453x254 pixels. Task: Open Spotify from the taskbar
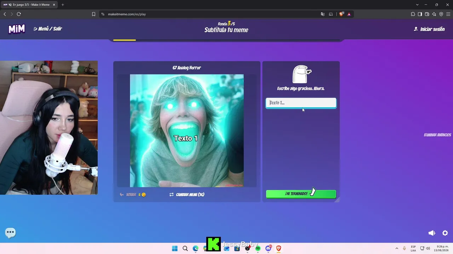(258, 248)
